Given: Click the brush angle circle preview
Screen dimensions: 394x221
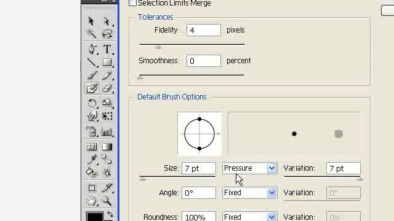Looking at the screenshot, I should click(x=199, y=134).
